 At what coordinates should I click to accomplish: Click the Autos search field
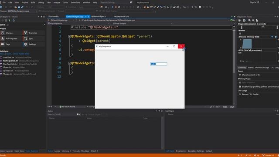[x=62, y=114]
